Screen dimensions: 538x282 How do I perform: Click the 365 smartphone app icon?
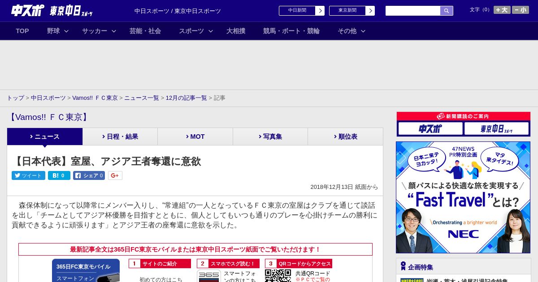click(209, 276)
